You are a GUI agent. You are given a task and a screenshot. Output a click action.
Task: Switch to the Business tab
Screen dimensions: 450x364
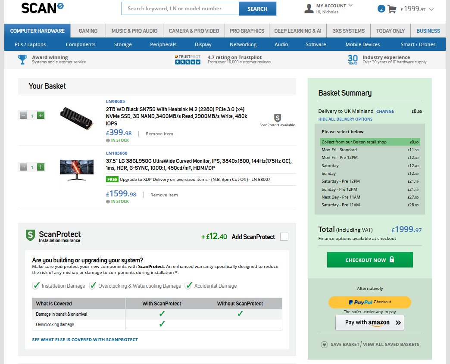[428, 31]
